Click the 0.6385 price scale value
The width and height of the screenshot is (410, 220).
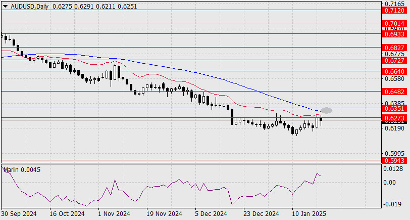(394, 103)
